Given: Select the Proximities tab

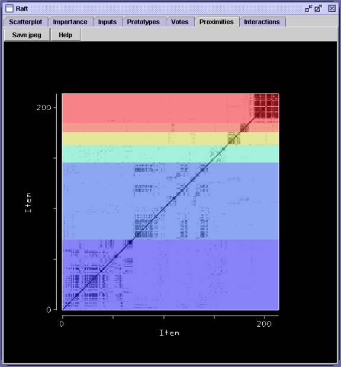Looking at the screenshot, I should (x=217, y=22).
